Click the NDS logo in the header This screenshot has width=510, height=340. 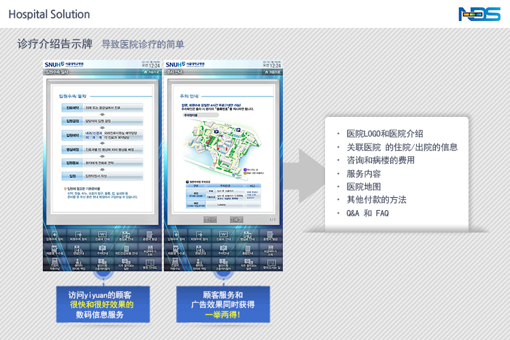coord(479,14)
